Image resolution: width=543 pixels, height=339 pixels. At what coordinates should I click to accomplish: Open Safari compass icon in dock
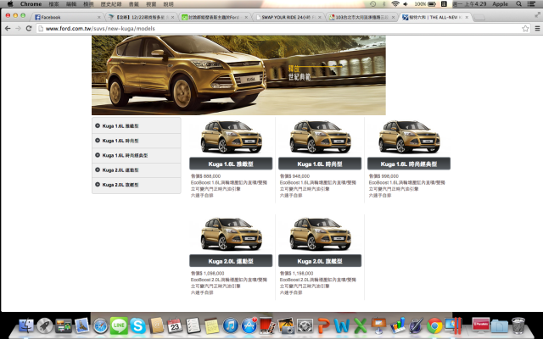coord(100,325)
